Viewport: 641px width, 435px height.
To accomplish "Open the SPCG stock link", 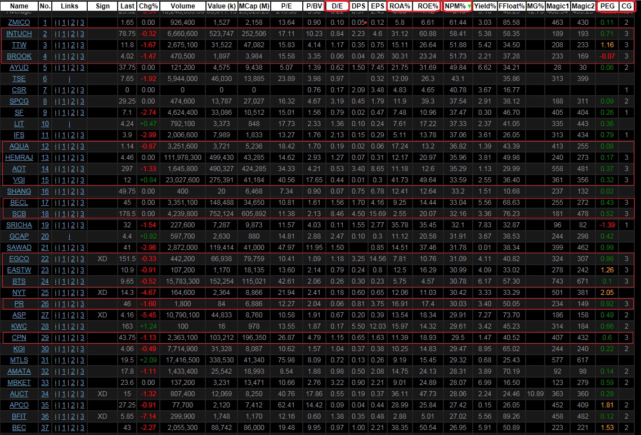I will [19, 101].
